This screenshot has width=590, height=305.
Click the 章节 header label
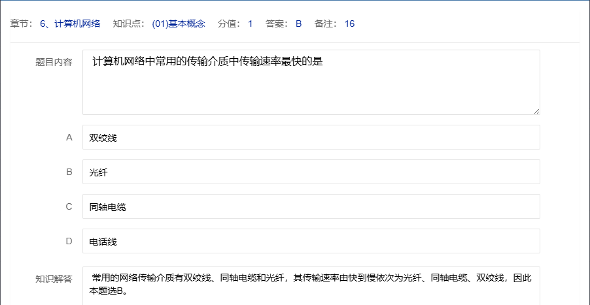(21, 24)
